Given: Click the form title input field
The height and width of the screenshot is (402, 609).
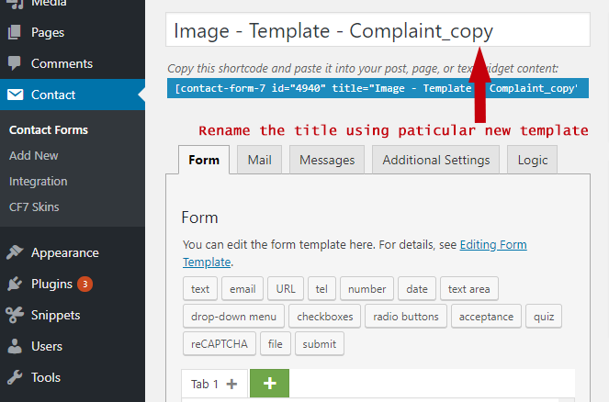Looking at the screenshot, I should [377, 31].
